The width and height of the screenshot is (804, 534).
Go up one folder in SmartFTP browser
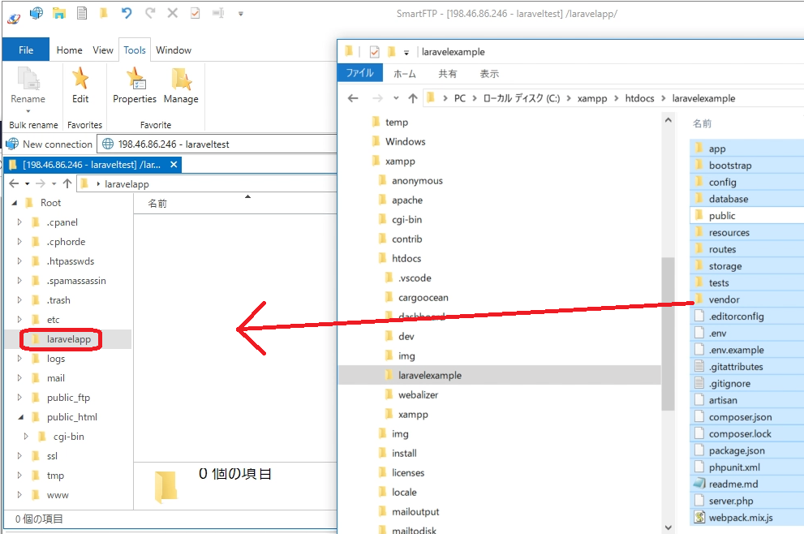point(67,183)
